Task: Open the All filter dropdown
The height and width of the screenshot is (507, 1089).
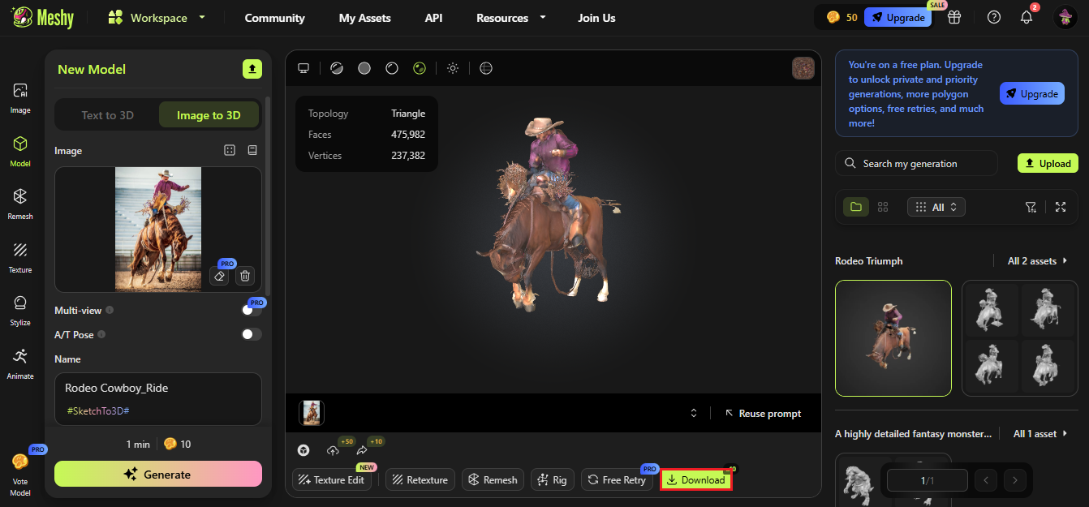Action: point(936,207)
